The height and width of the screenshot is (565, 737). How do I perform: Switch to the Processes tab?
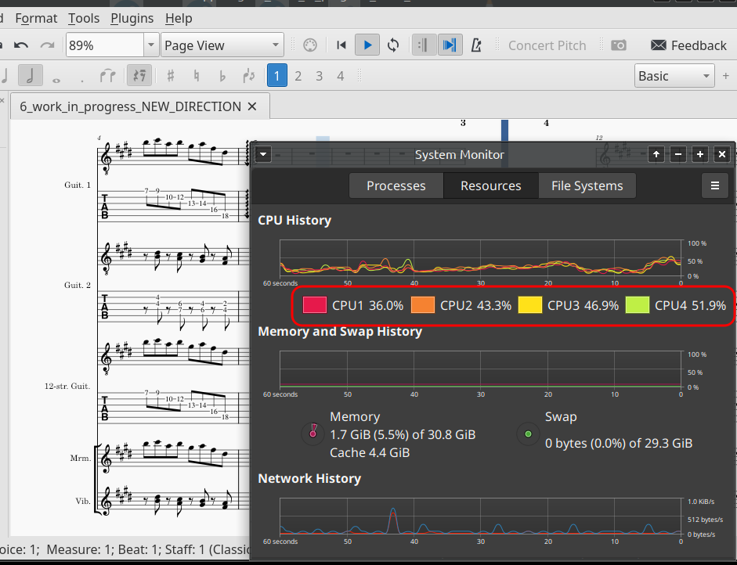(x=396, y=185)
